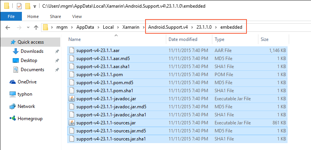Select the Share ribbon tab
This screenshot has width=311, height=150.
(55, 16)
